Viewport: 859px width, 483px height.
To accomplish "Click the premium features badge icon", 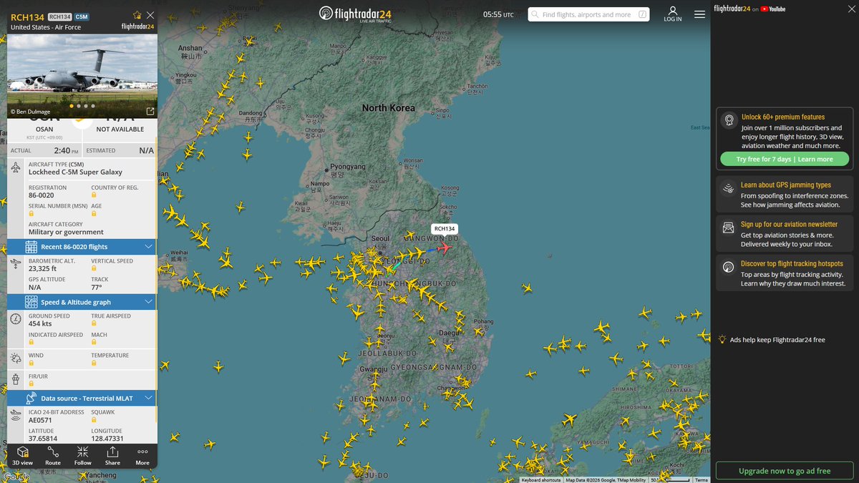I will click(x=729, y=120).
